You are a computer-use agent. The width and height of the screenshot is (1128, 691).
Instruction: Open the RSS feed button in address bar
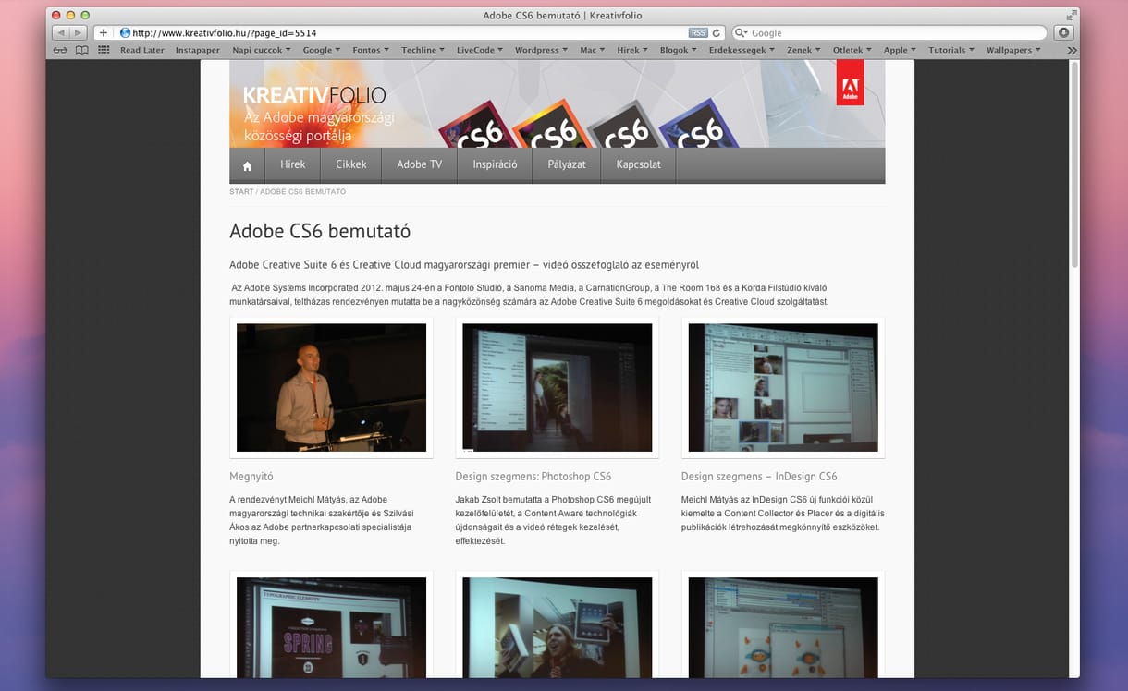pyautogui.click(x=698, y=32)
